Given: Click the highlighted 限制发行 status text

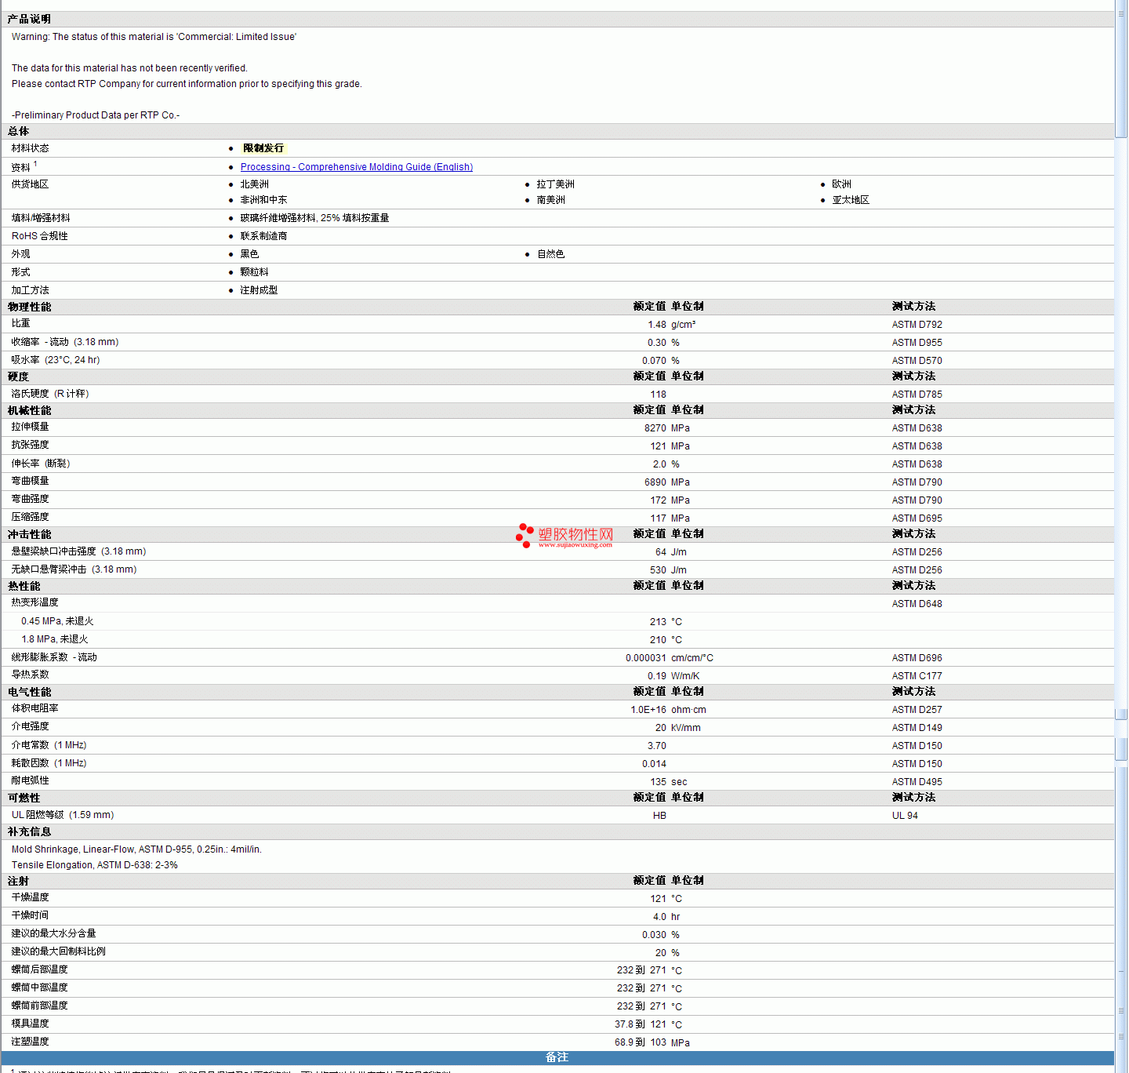Looking at the screenshot, I should pos(263,148).
